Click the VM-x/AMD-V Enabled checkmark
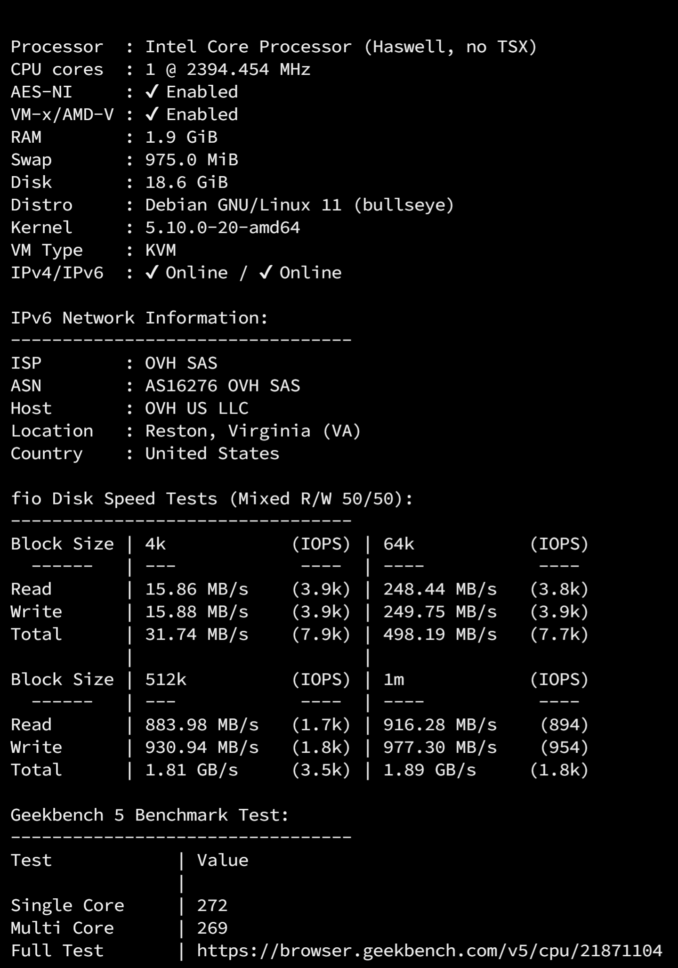678x968 pixels. click(152, 114)
